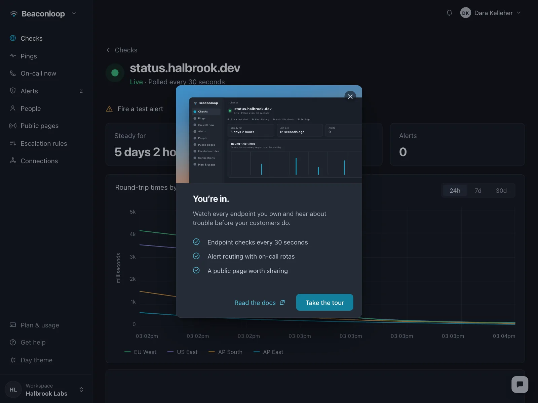Image resolution: width=538 pixels, height=403 pixels.
Task: Open the On-call now phone icon
Action: [13, 73]
